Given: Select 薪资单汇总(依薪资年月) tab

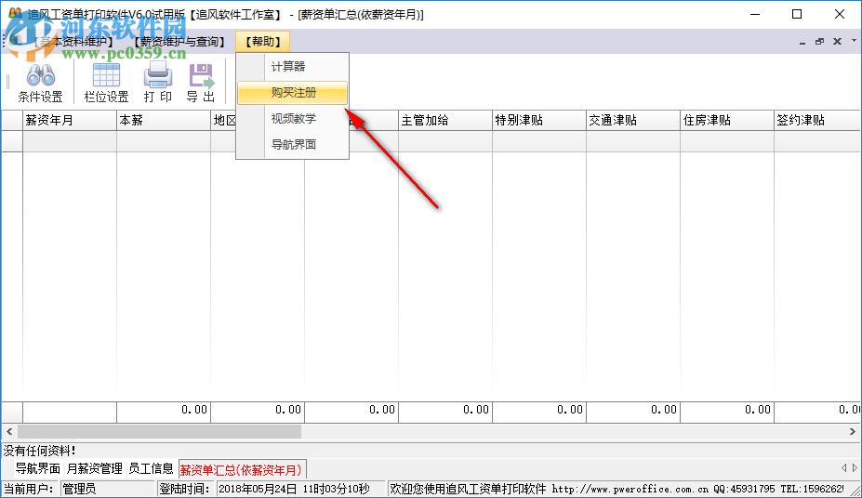Looking at the screenshot, I should click(x=242, y=470).
